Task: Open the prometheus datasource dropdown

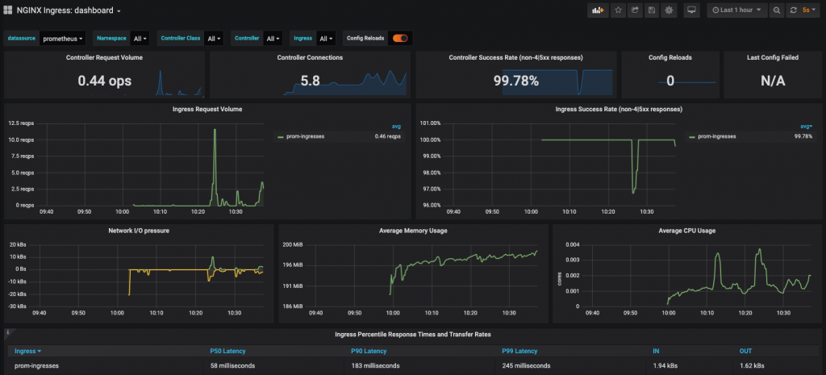Action: [x=63, y=39]
